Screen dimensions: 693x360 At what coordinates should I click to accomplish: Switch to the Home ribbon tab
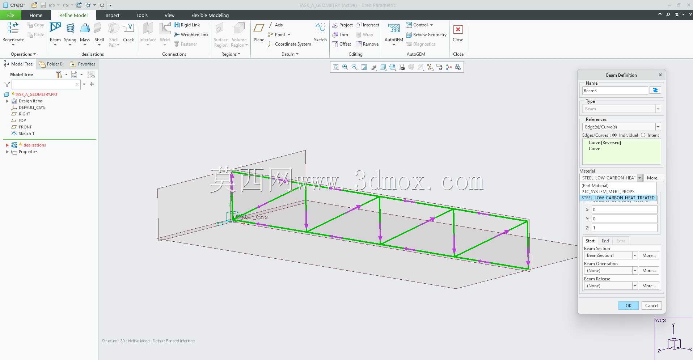coord(36,15)
